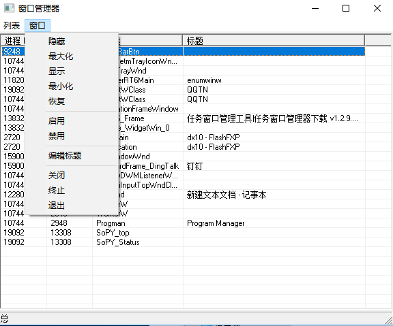This screenshot has width=393, height=326.
Task: Close the open 窗口 menu
Action: tap(38, 25)
